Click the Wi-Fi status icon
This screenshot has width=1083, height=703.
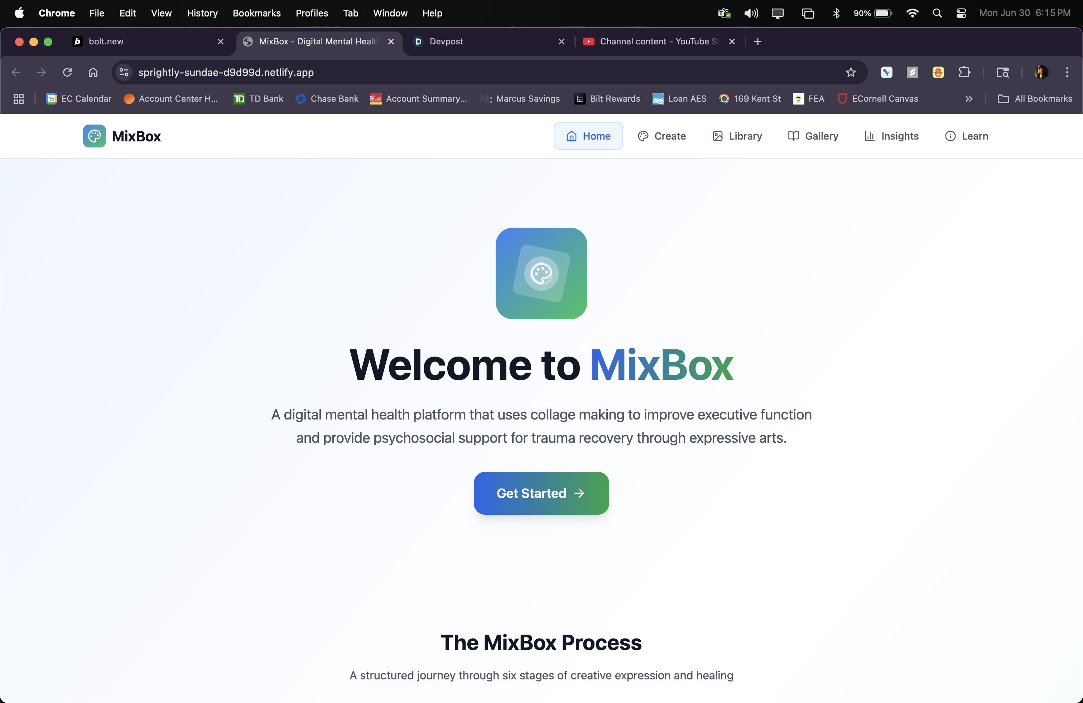[x=912, y=13]
